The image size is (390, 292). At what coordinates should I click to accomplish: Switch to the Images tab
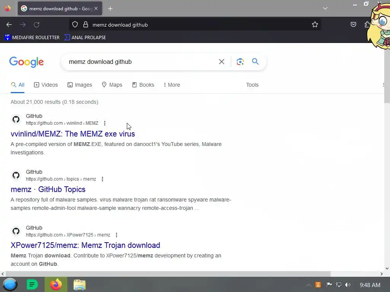[80, 85]
